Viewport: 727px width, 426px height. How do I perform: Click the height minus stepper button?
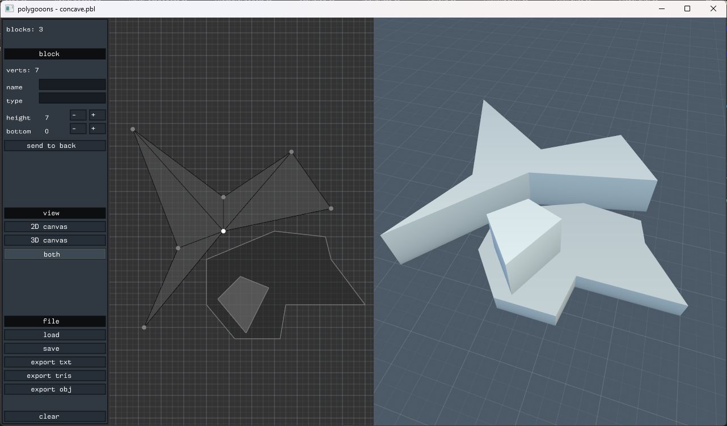tap(78, 115)
